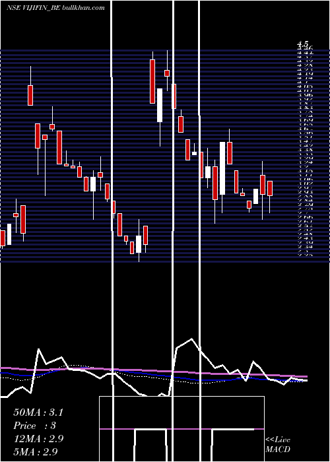330x462 pixels.
Task: Click the <<Live MACD label
Action: [x=278, y=444]
